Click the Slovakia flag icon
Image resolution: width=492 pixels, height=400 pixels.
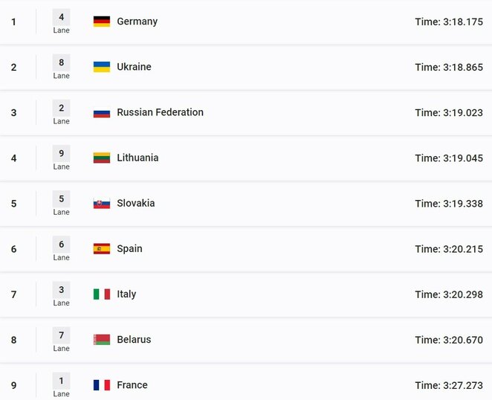[102, 204]
